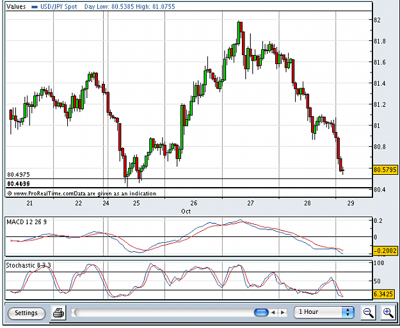Click the printer icon to print chart
Screen dimensions: 400x328
coord(59,313)
